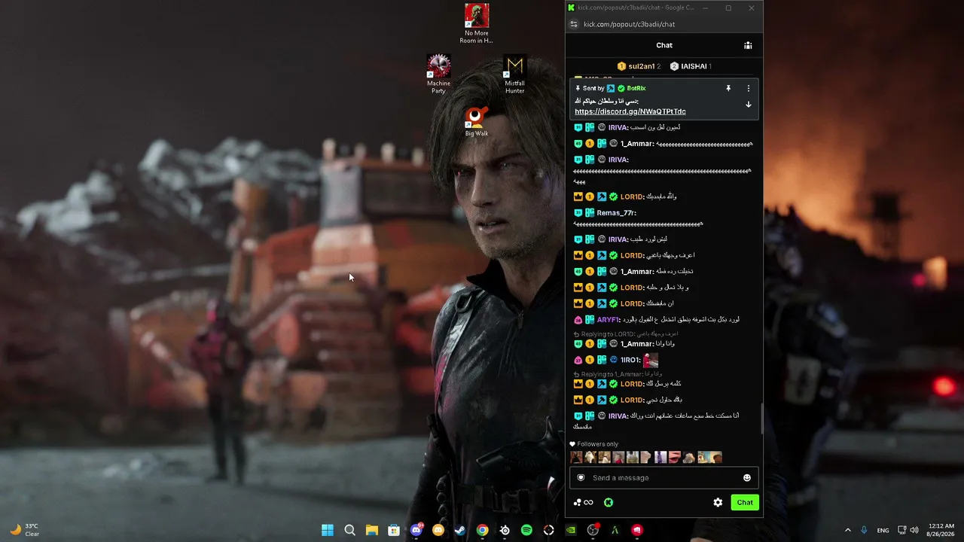Image resolution: width=964 pixels, height=542 pixels.
Task: Show hidden system tray icons
Action: [x=847, y=530]
